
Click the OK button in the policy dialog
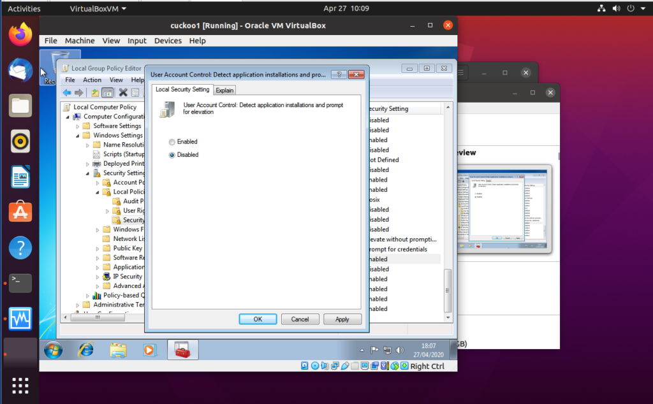pyautogui.click(x=258, y=319)
